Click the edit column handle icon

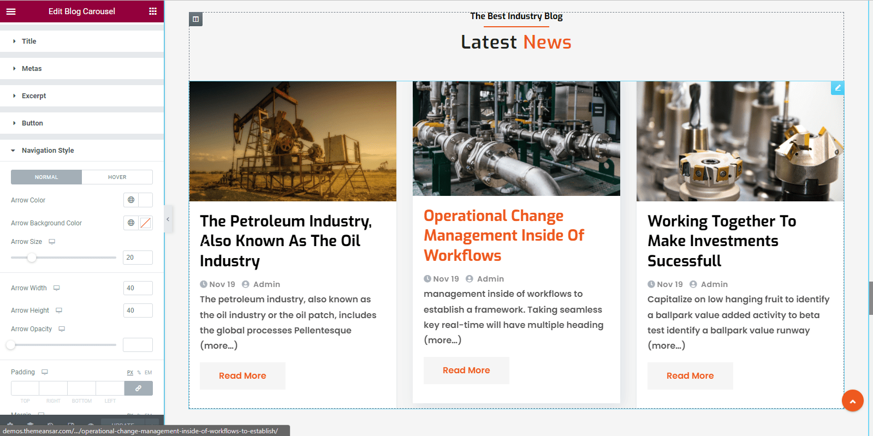pos(195,19)
